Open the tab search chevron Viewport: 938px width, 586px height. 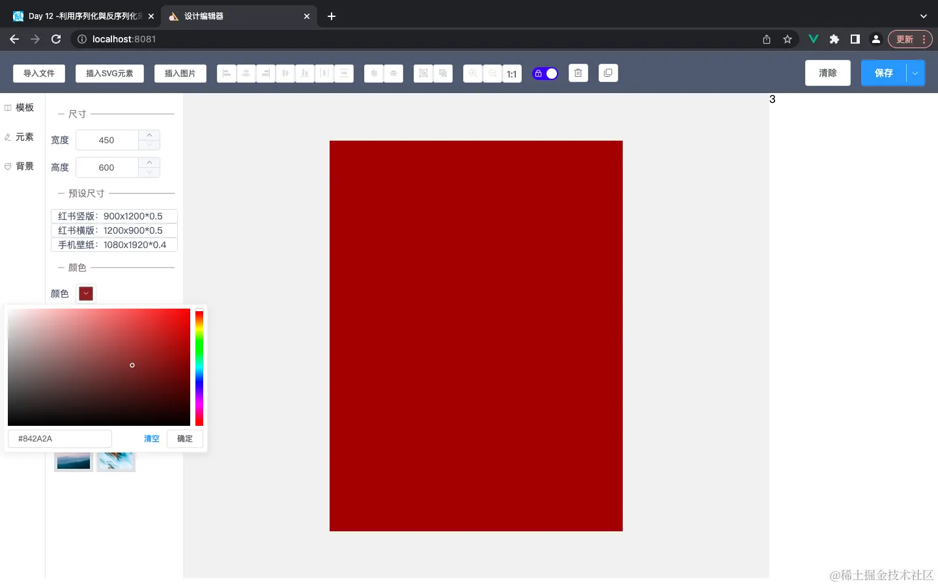click(x=923, y=16)
